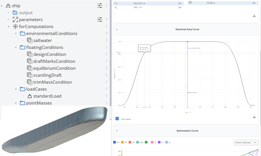Open settings sliders for the ship object

(100, 6)
